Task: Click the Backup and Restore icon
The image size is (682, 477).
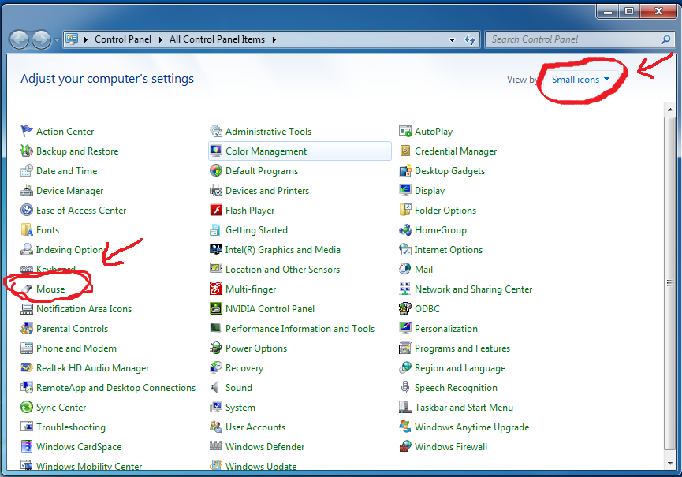Action: coord(27,151)
